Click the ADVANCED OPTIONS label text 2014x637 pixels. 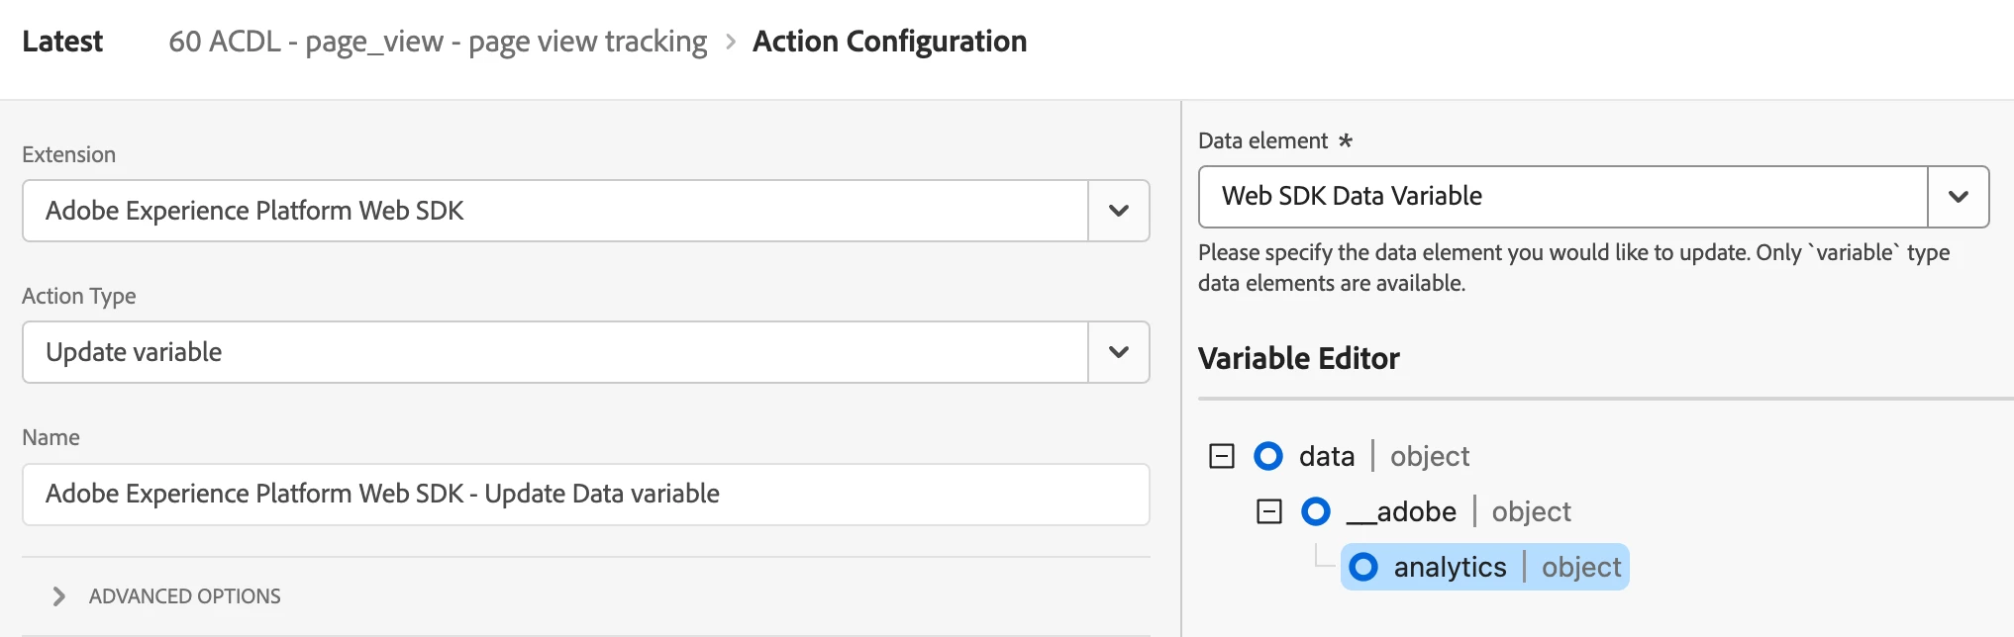pyautogui.click(x=185, y=596)
